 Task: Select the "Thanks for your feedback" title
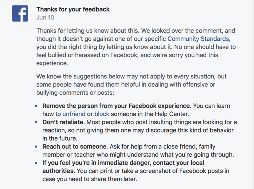pyautogui.click(x=73, y=9)
